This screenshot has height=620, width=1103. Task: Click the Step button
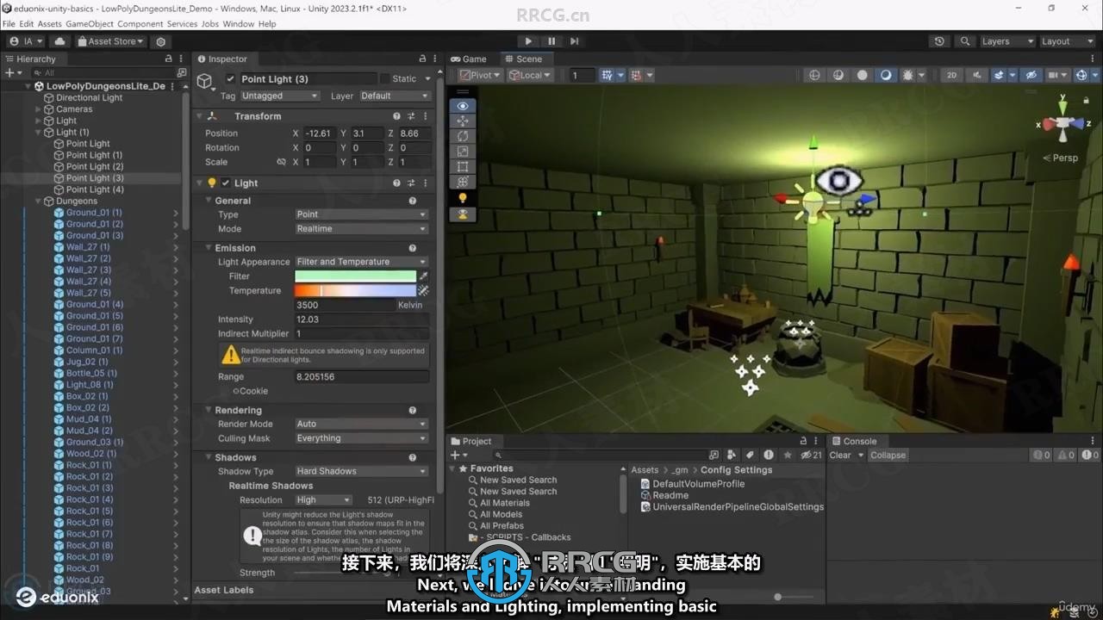(574, 41)
